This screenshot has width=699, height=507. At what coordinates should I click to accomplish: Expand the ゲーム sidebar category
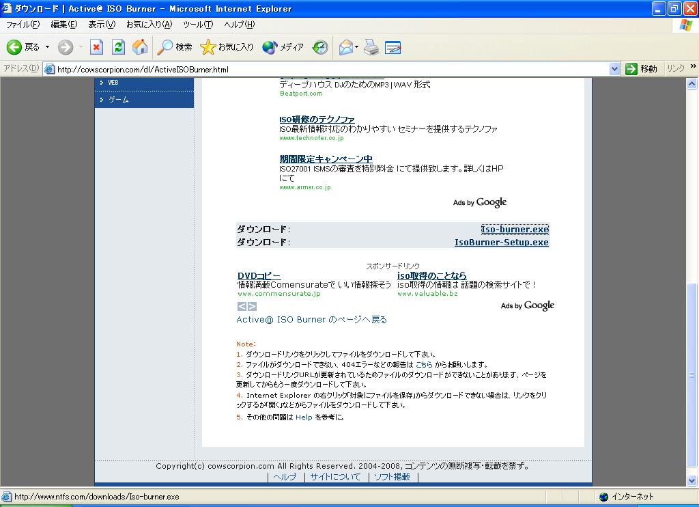point(144,100)
